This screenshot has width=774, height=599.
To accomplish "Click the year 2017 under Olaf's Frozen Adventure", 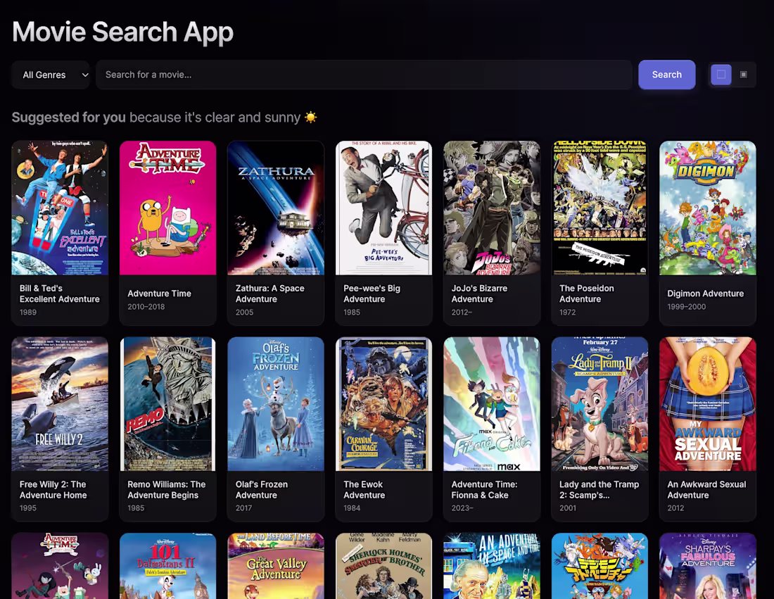I will point(244,508).
